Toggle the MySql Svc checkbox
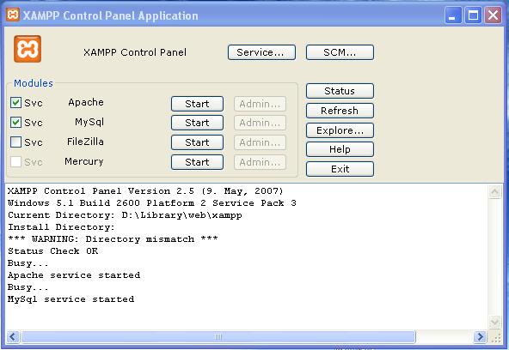The image size is (509, 350). (x=15, y=123)
